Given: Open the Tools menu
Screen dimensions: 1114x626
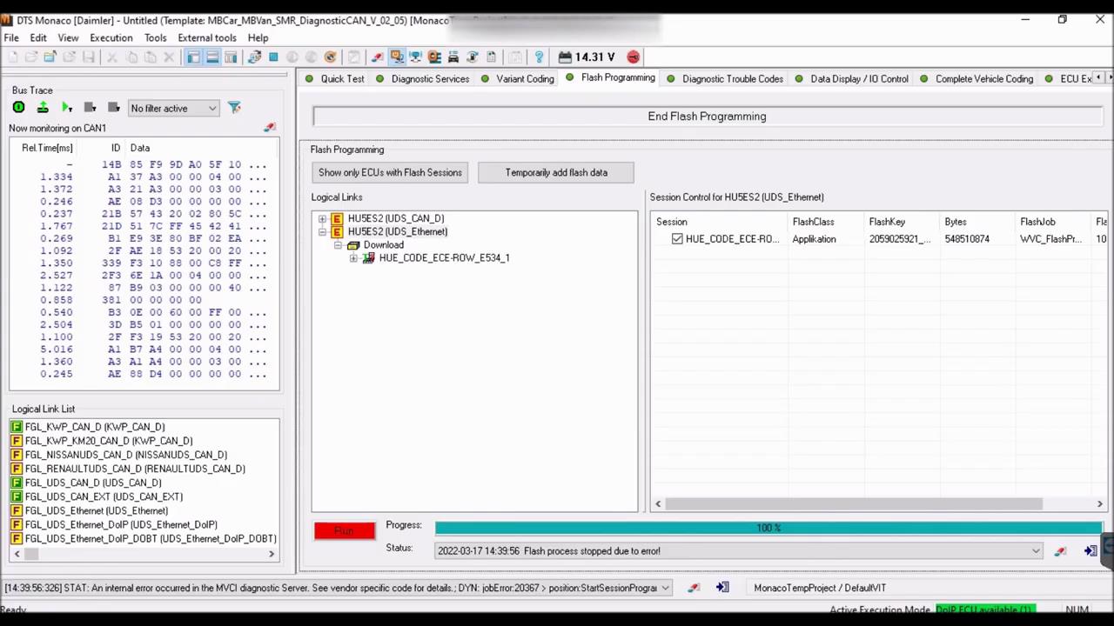Looking at the screenshot, I should click(x=155, y=37).
